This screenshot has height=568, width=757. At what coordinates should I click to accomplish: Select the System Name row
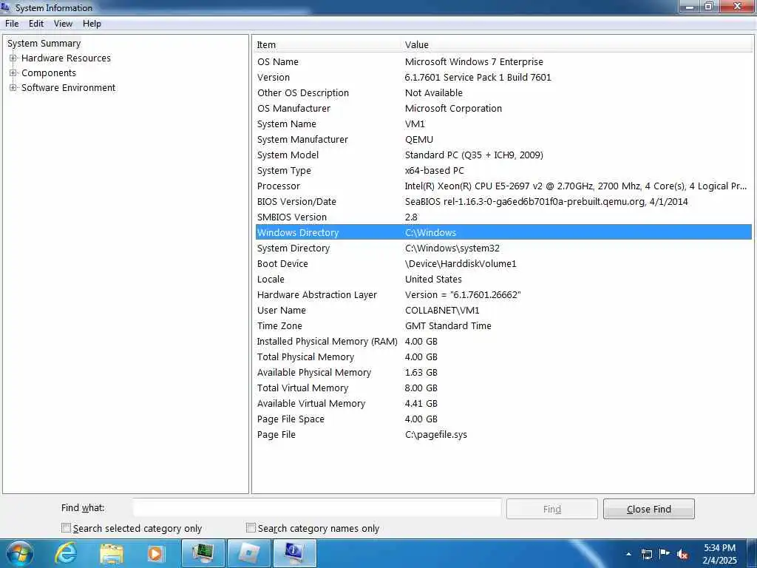tap(503, 124)
